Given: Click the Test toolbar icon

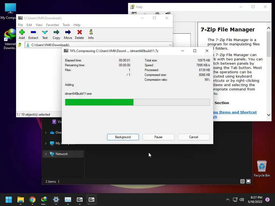Looking at the screenshot, I should [45, 34].
